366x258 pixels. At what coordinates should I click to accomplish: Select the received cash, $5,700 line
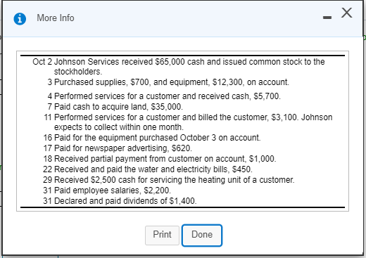(164, 96)
